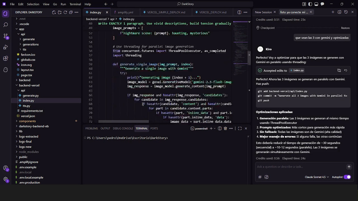Viewport: 358px width, 201px height.
Task: Collapse all folders in Explorer
Action: [71, 12]
